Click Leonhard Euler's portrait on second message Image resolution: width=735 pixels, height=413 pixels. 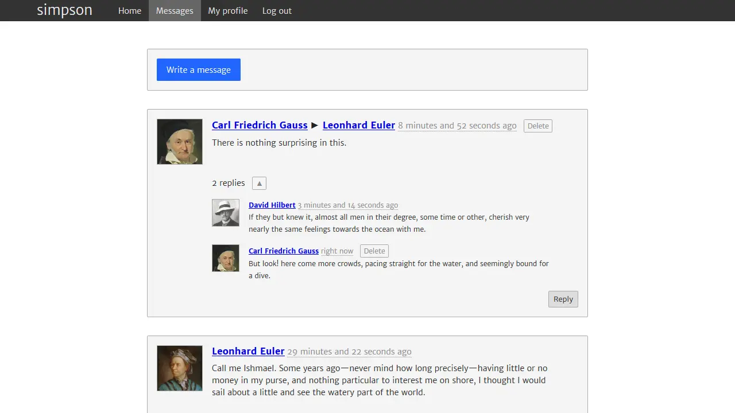click(180, 368)
